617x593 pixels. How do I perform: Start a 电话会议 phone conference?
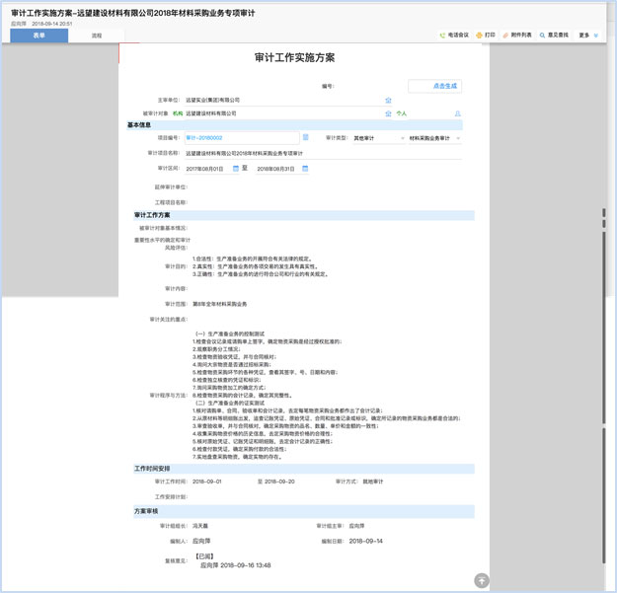454,35
